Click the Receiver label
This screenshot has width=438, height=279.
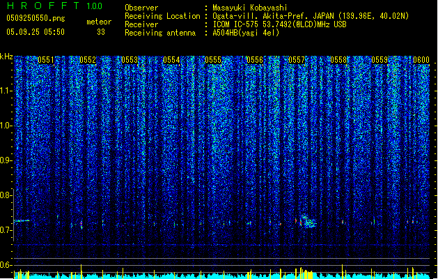(x=141, y=24)
